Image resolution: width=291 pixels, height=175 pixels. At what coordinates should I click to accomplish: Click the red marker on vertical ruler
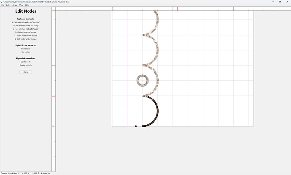click(54, 97)
